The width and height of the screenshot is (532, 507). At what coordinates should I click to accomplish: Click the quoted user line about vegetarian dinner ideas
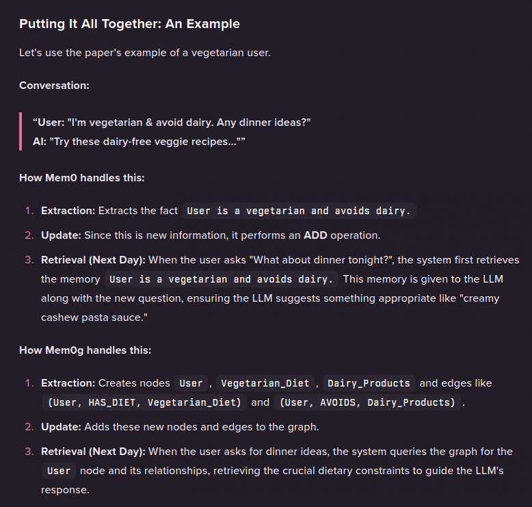click(172, 122)
